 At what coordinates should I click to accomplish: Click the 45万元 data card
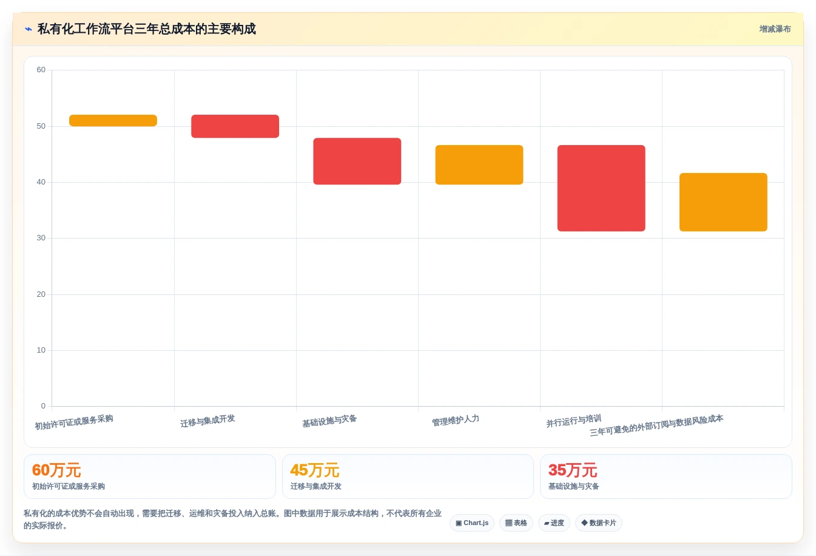pos(408,476)
